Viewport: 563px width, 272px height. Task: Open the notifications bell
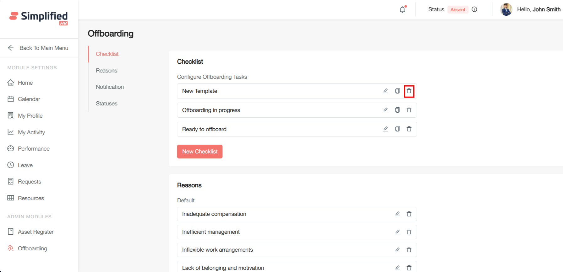[x=402, y=9]
